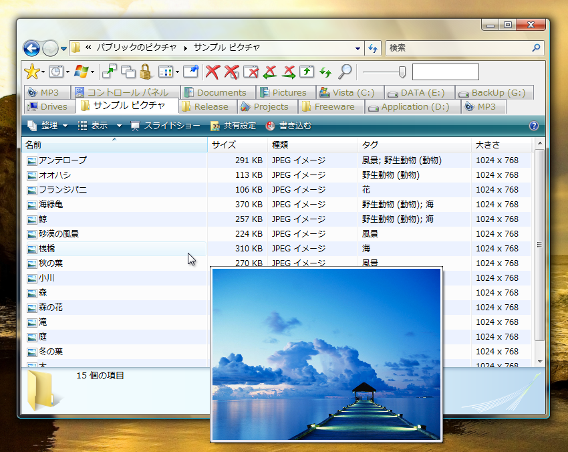The width and height of the screenshot is (568, 452).
Task: Click the close left tabs icon with left arrow
Action: pos(270,72)
